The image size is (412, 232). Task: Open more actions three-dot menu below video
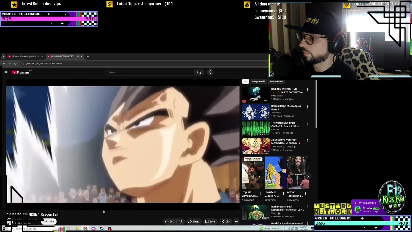tap(237, 221)
